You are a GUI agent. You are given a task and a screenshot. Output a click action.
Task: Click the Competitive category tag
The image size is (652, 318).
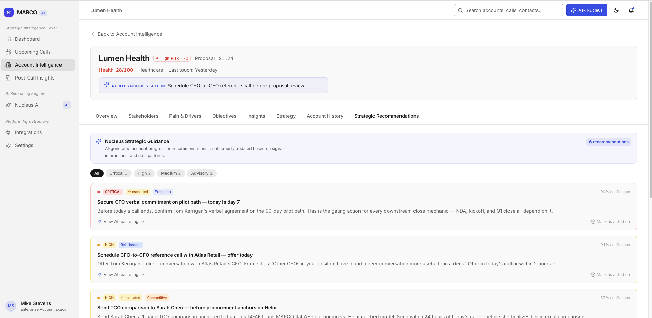pos(157,298)
